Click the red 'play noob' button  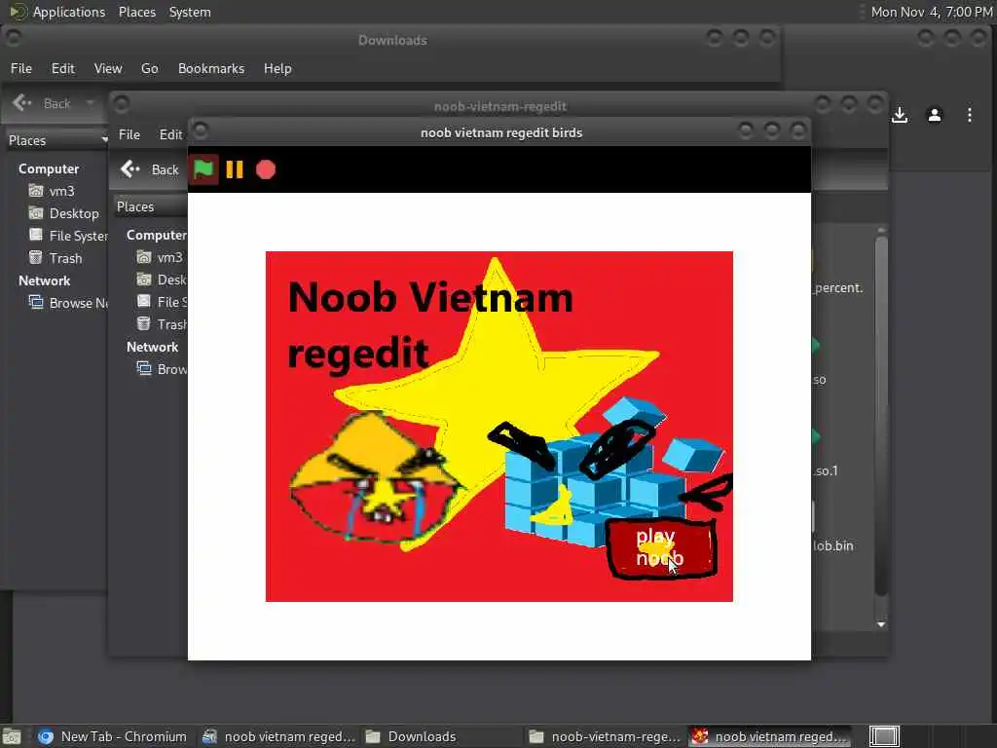coord(662,548)
